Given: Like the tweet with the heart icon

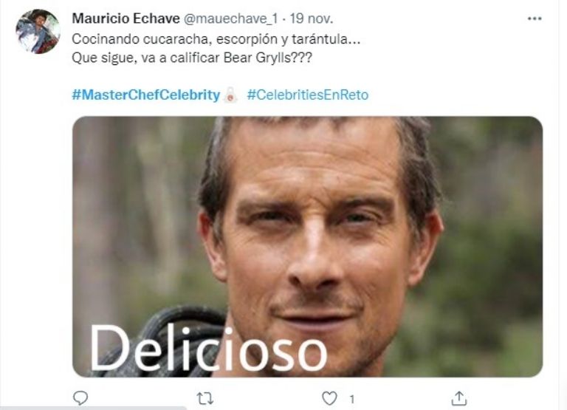Looking at the screenshot, I should (x=329, y=398).
